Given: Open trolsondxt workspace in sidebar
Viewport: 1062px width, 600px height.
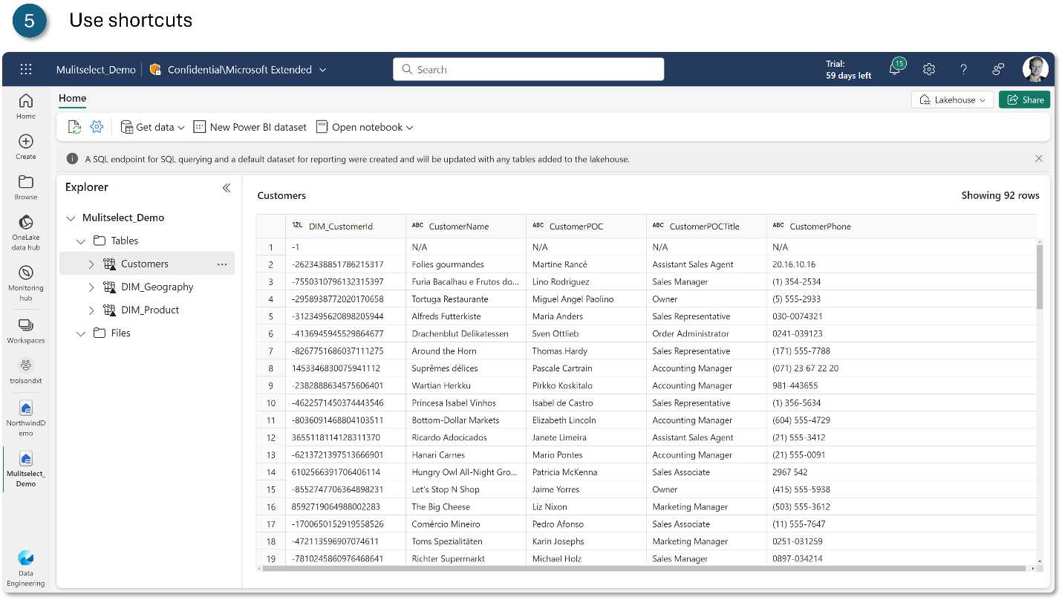Looking at the screenshot, I should 26,371.
